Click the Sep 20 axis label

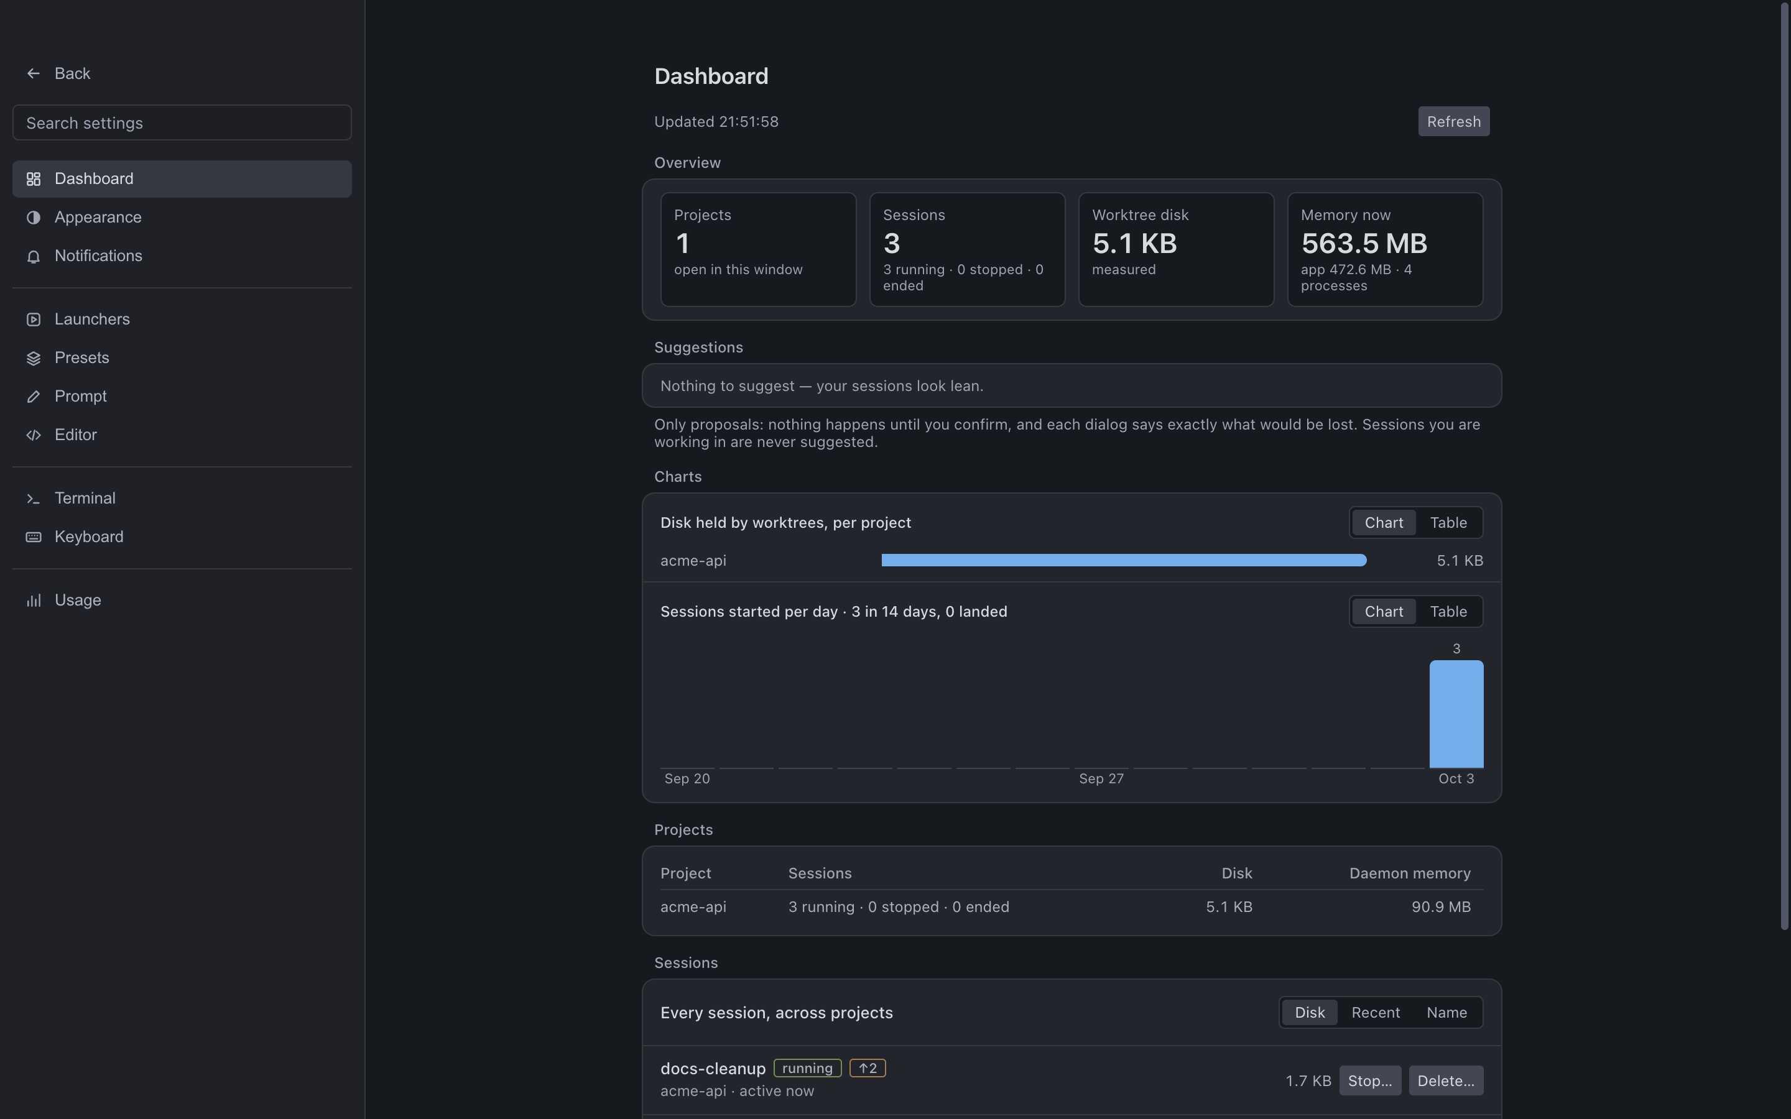tap(687, 778)
